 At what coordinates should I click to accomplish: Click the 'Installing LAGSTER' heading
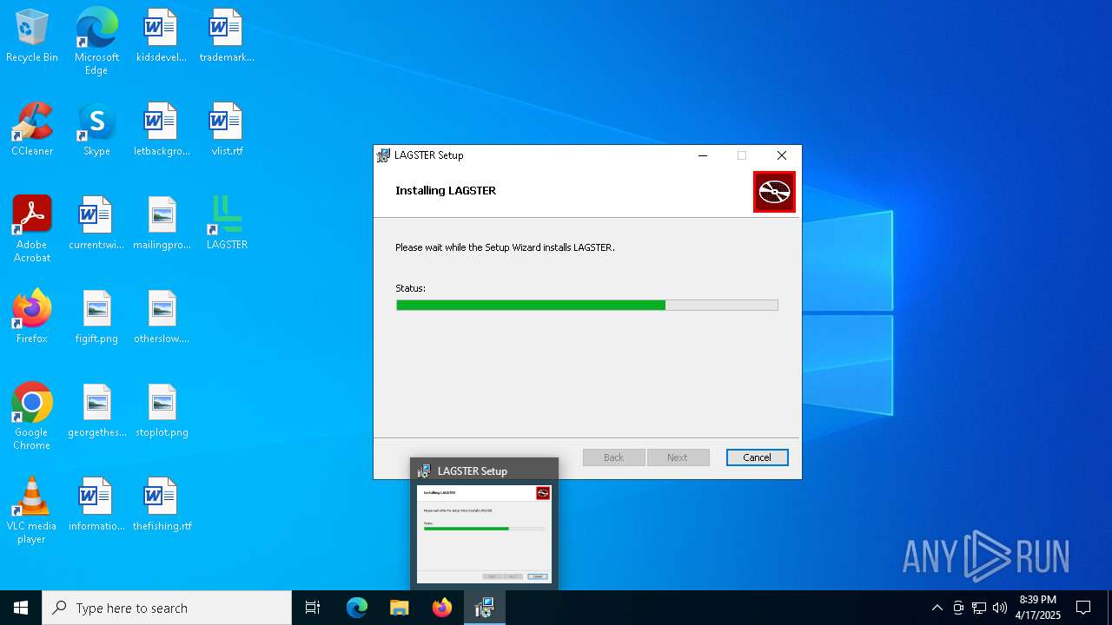(x=446, y=190)
